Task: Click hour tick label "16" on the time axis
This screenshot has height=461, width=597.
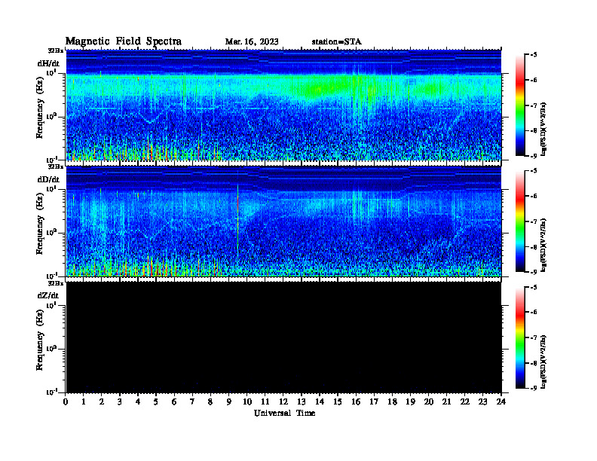Action: (x=356, y=401)
